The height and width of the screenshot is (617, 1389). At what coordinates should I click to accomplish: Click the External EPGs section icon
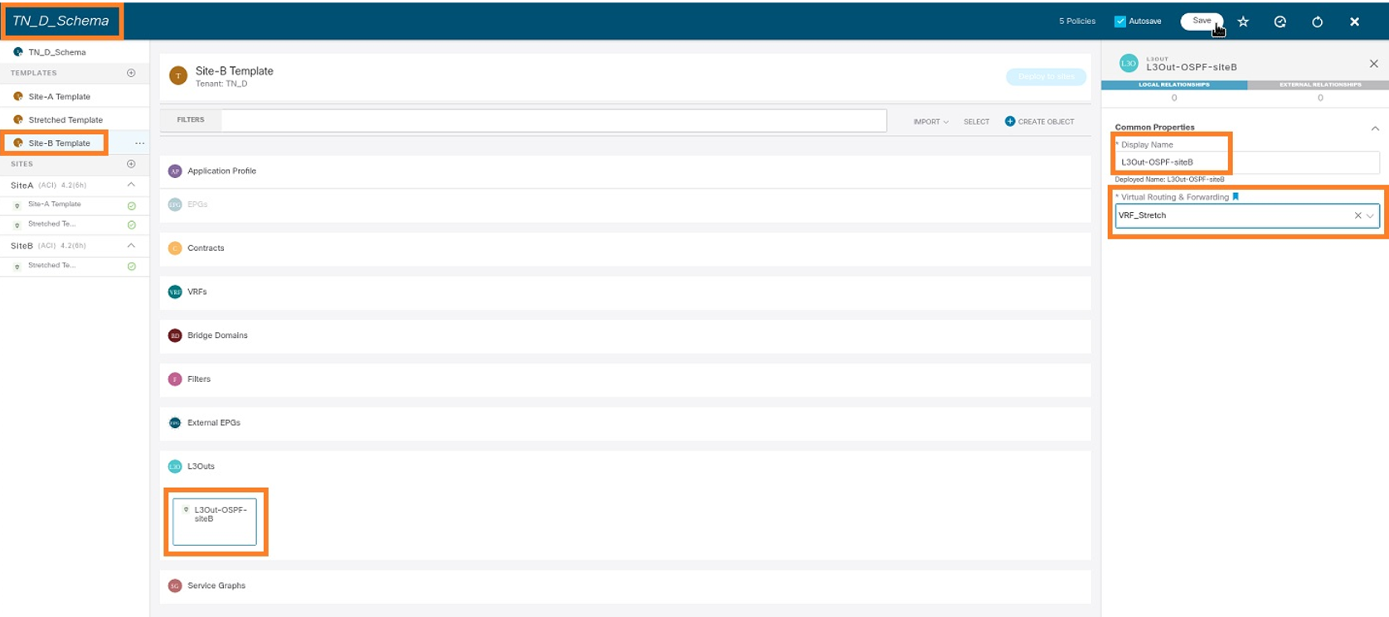[175, 423]
